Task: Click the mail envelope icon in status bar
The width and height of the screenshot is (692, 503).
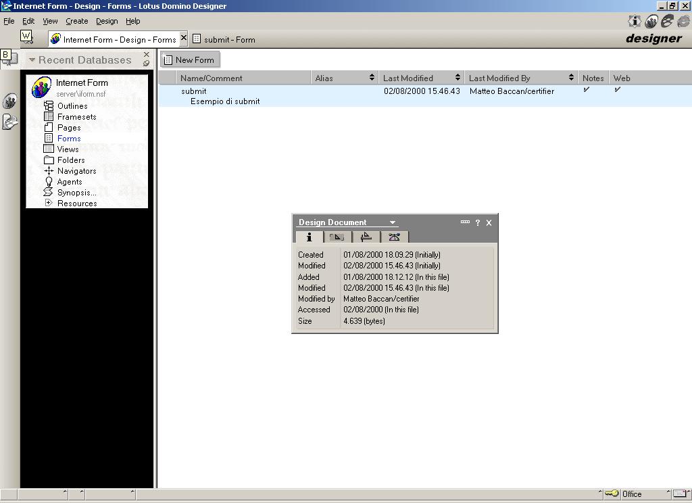Action: (680, 494)
